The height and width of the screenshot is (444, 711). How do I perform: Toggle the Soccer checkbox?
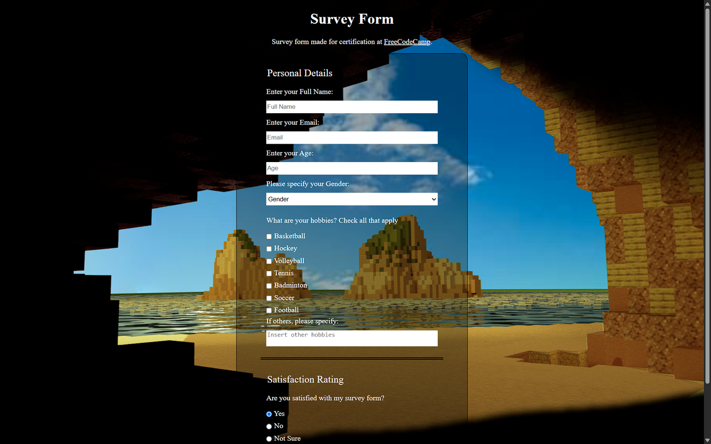[x=269, y=298]
